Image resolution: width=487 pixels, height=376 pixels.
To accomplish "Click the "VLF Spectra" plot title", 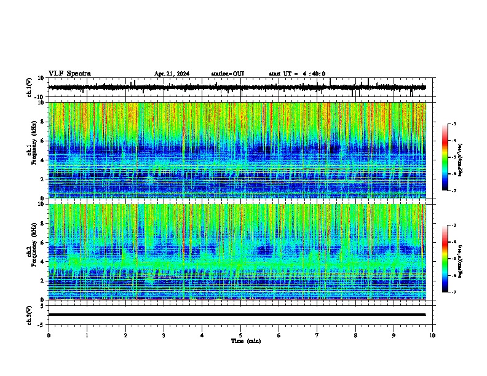I will [x=69, y=74].
